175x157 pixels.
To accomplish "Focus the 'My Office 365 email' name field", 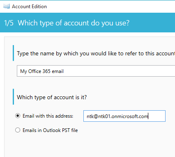I will click(96, 71).
